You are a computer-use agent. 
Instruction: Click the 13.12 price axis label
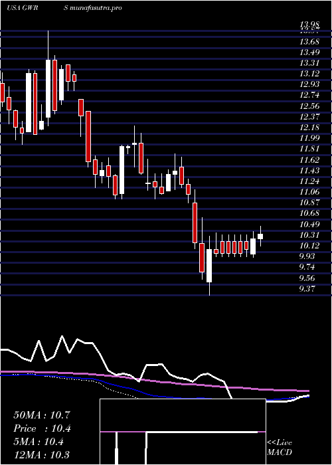tap(309, 73)
